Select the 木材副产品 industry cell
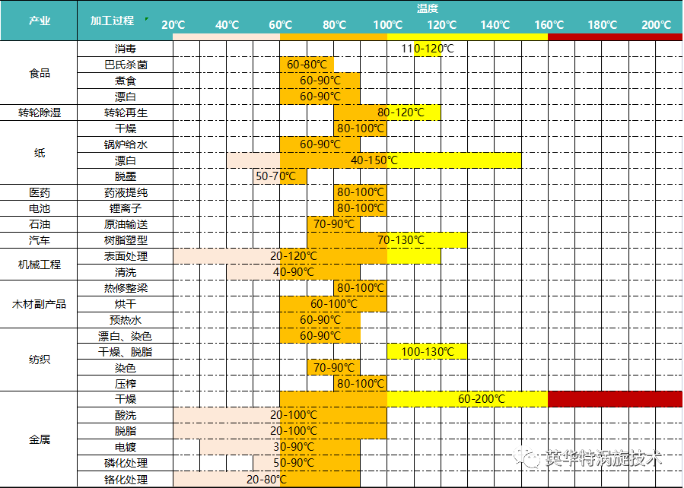This screenshot has width=684, height=488. pos(39,304)
